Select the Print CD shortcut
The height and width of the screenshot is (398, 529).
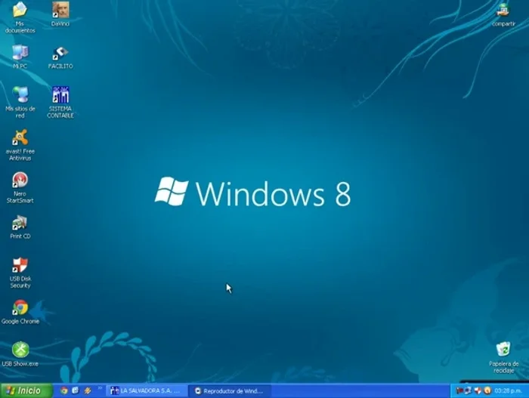[x=20, y=223]
